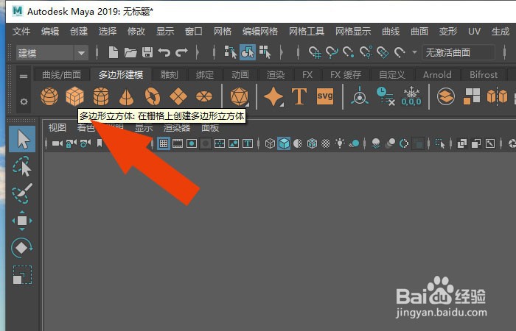Undo the last action
The width and height of the screenshot is (516, 331).
(x=164, y=52)
